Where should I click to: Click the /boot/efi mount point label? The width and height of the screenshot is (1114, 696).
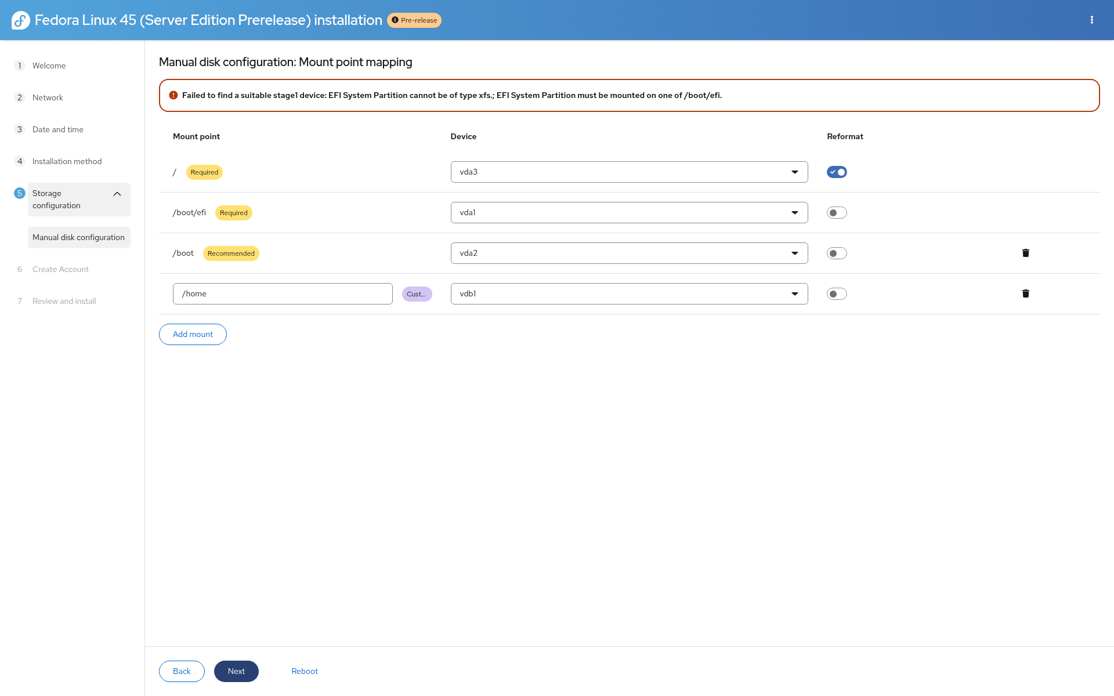189,212
